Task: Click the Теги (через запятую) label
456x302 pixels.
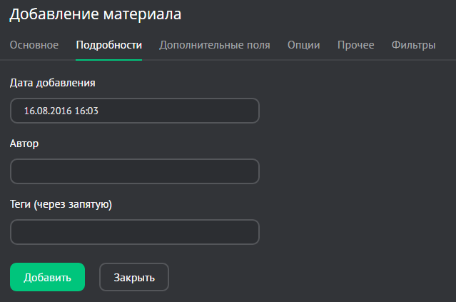Action: coord(61,204)
